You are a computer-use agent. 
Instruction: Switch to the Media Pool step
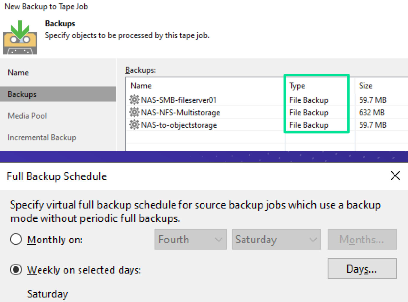[27, 116]
